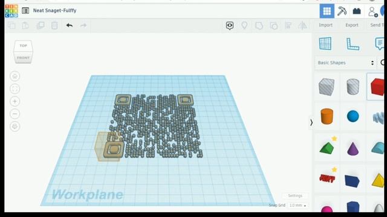Click the Align tool icon

[x=288, y=25]
